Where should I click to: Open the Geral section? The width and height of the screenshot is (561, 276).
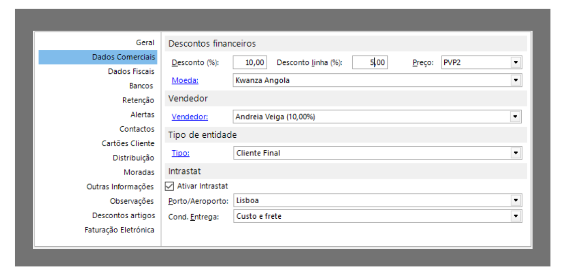[145, 43]
